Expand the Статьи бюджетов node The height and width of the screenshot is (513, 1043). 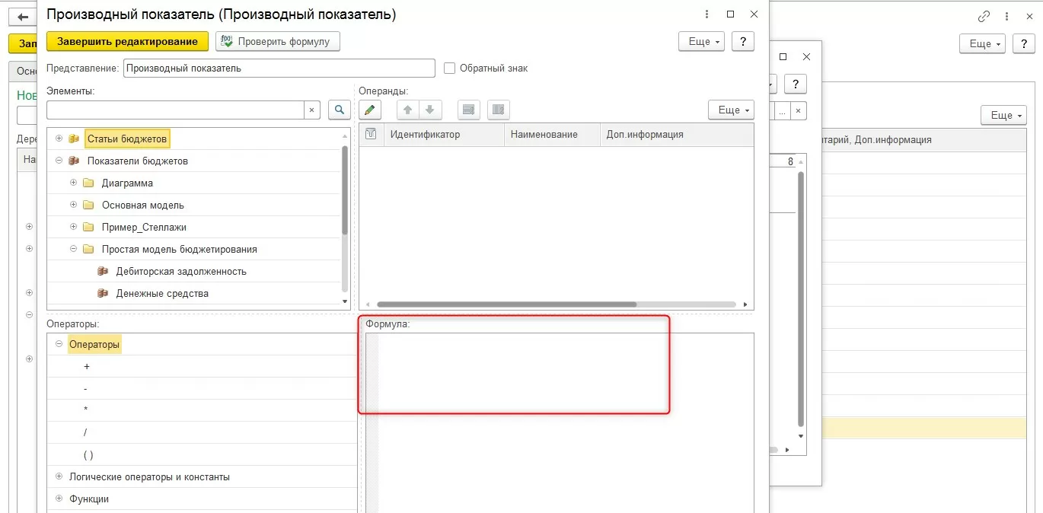click(x=59, y=139)
